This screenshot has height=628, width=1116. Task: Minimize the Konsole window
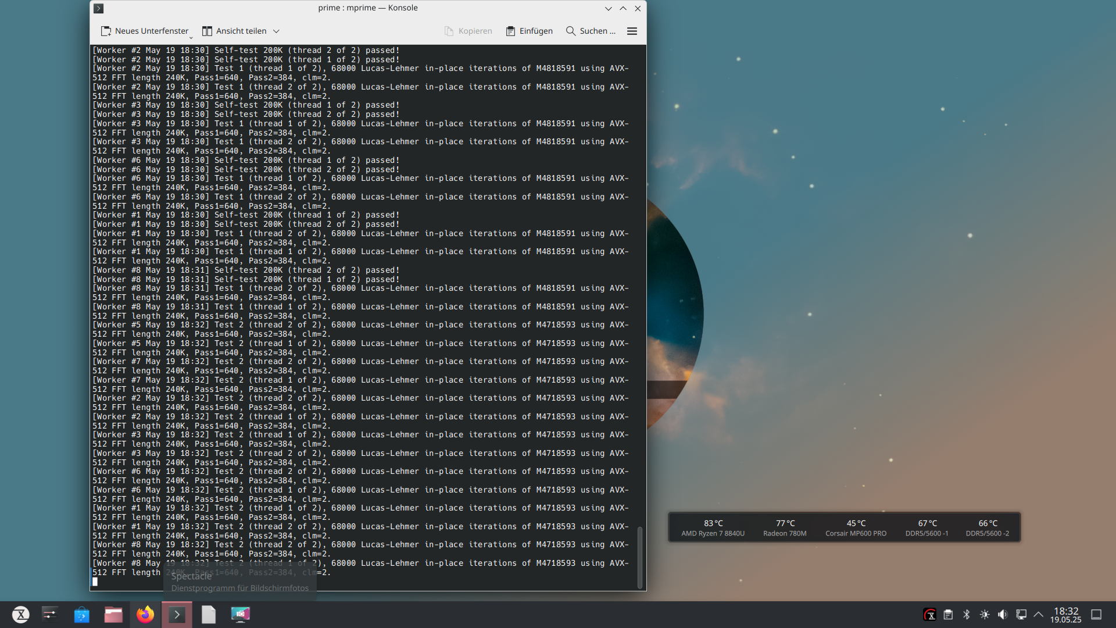pyautogui.click(x=609, y=8)
